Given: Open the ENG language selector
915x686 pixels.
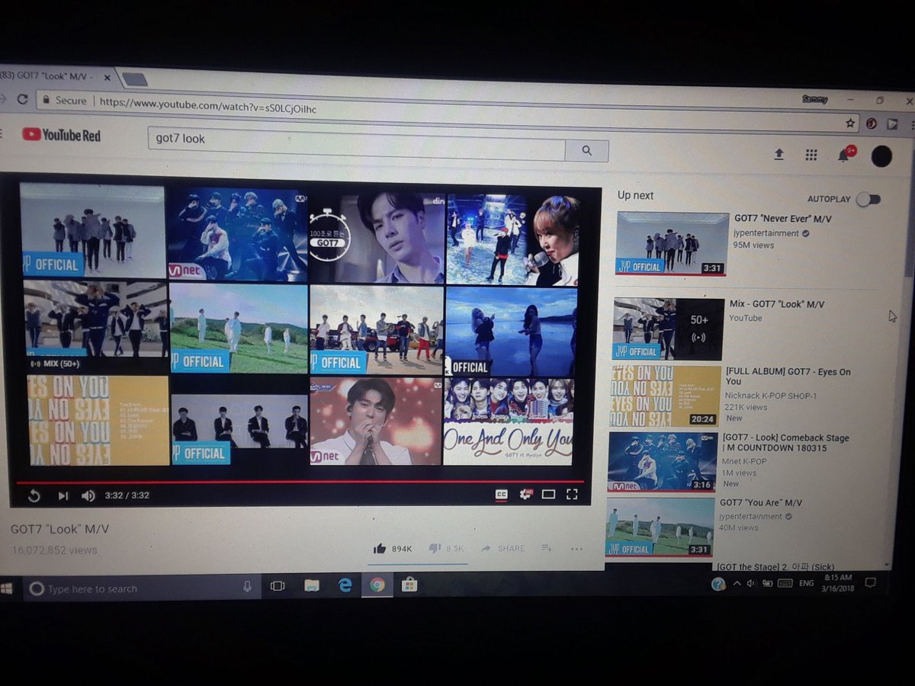Looking at the screenshot, I should [x=807, y=582].
